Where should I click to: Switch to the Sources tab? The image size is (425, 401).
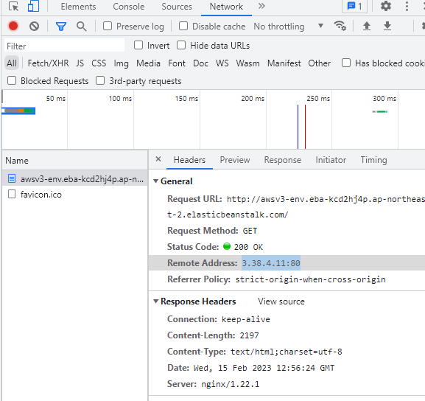tap(177, 6)
